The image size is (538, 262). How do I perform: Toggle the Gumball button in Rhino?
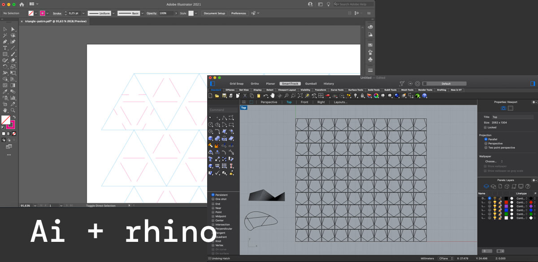point(311,84)
